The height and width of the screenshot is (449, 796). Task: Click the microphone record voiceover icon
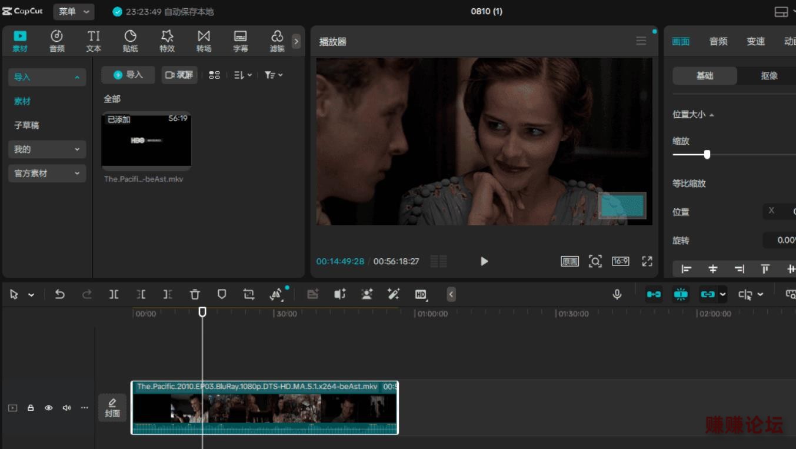(x=617, y=294)
